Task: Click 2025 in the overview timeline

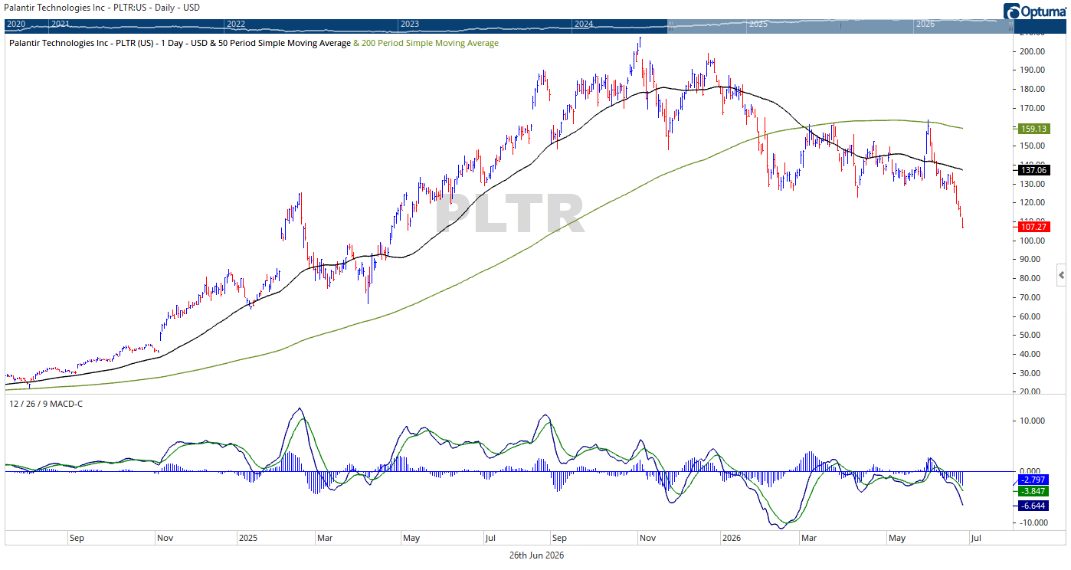Action: tap(758, 25)
